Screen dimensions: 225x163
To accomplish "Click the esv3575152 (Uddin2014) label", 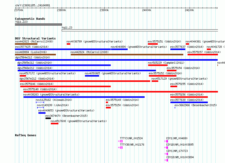I will pos(165,73).
